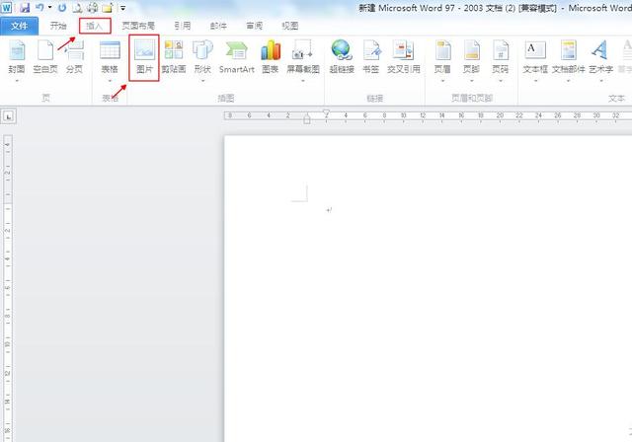Expand the WordArt (艺术字) dropdown arrow
Viewport: 632px width, 442px height.
pyautogui.click(x=600, y=81)
